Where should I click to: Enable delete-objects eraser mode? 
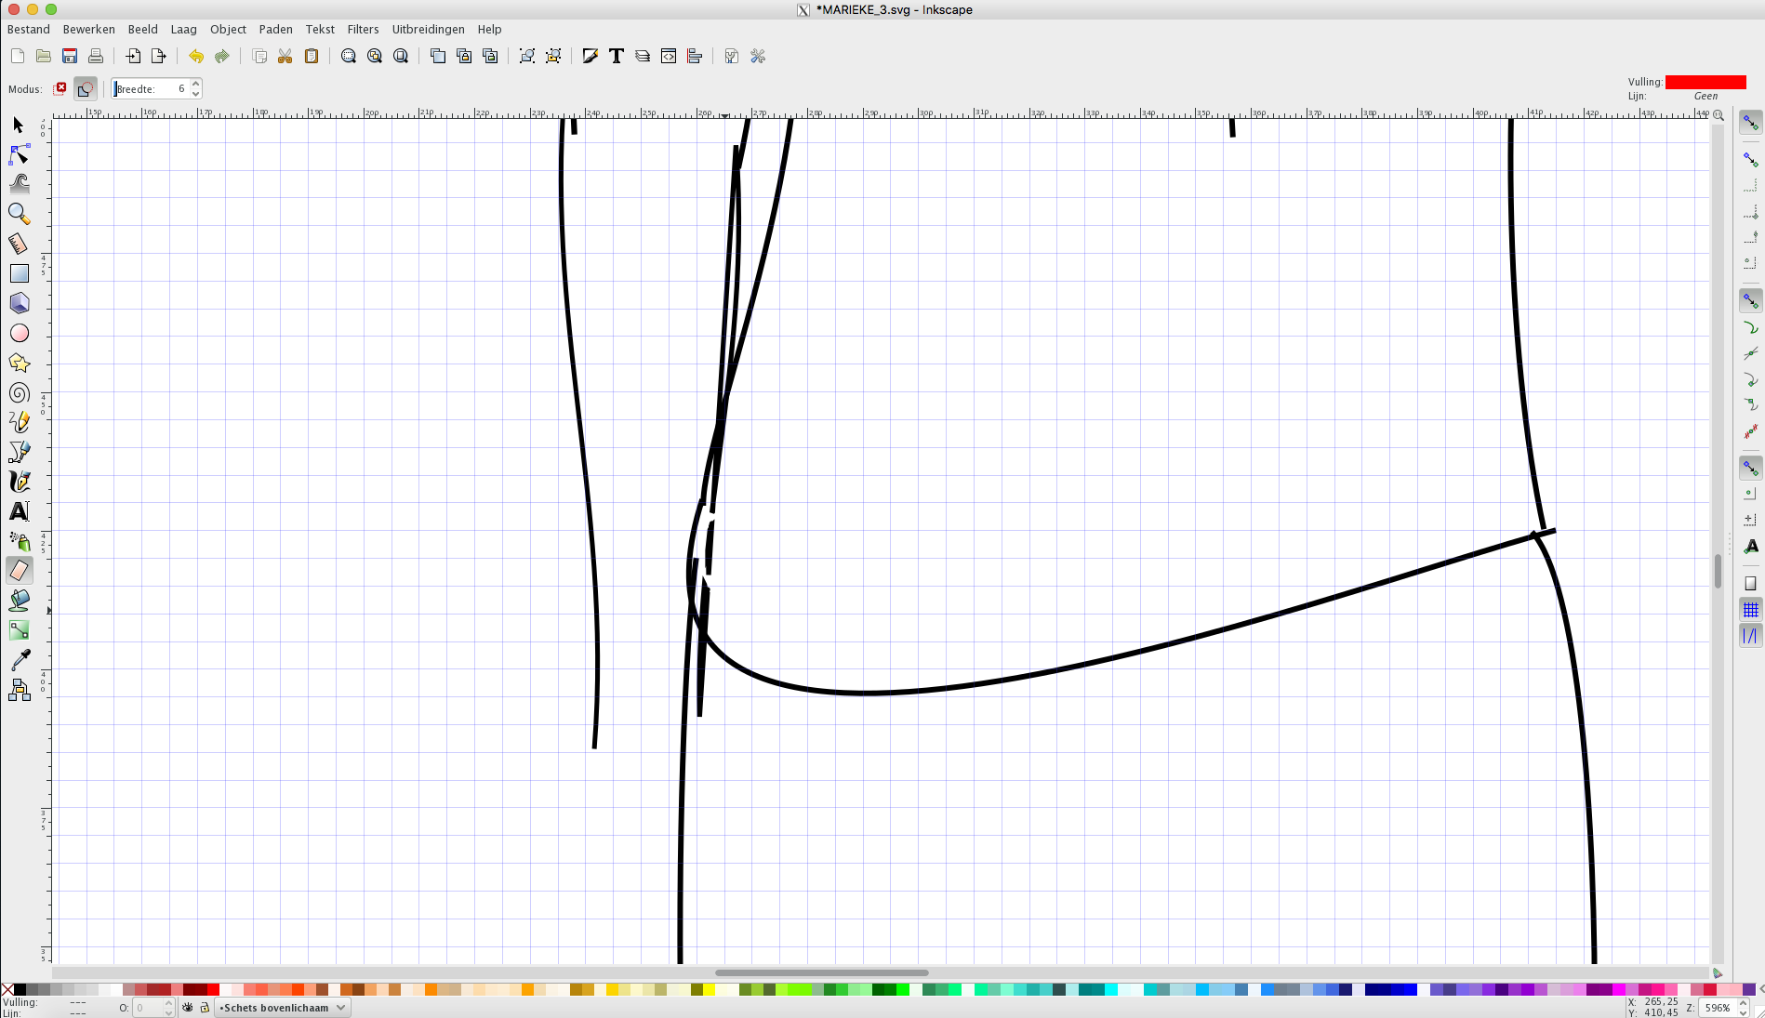(x=61, y=88)
